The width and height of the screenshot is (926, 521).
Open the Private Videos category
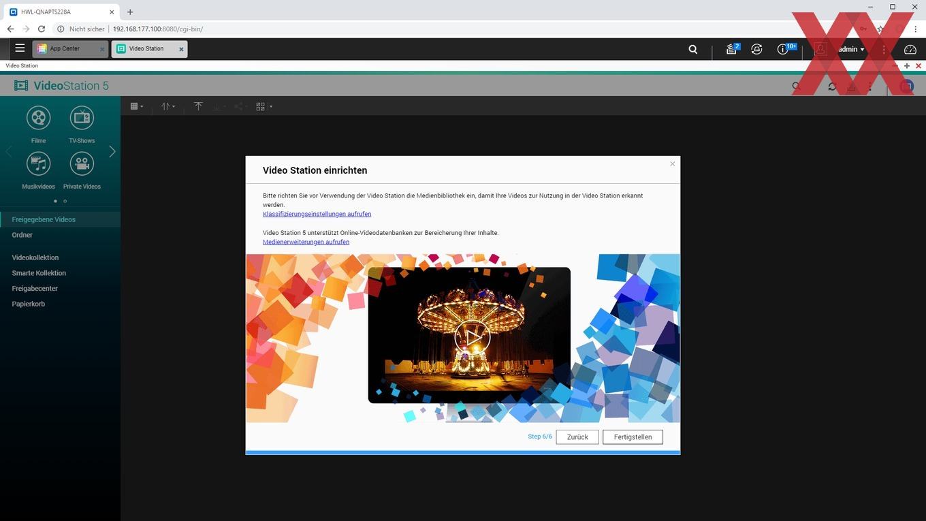[82, 170]
